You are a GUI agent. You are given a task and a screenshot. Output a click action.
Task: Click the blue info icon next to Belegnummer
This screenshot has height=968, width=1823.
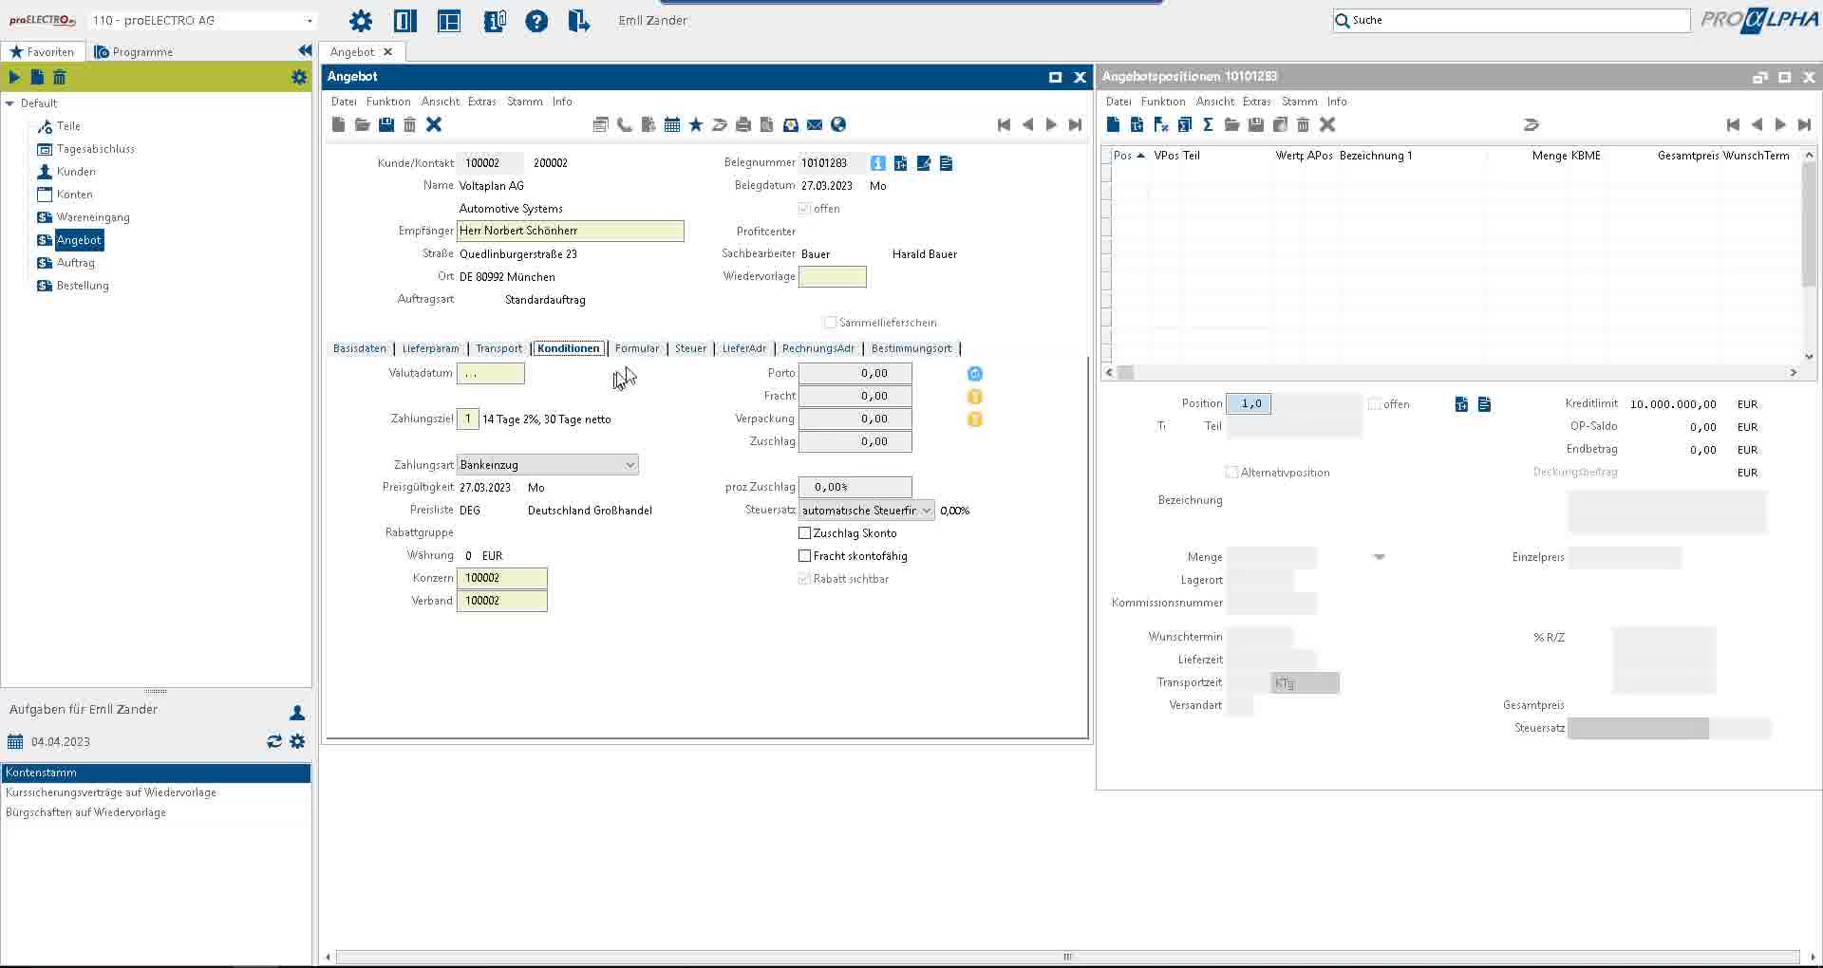pos(877,163)
